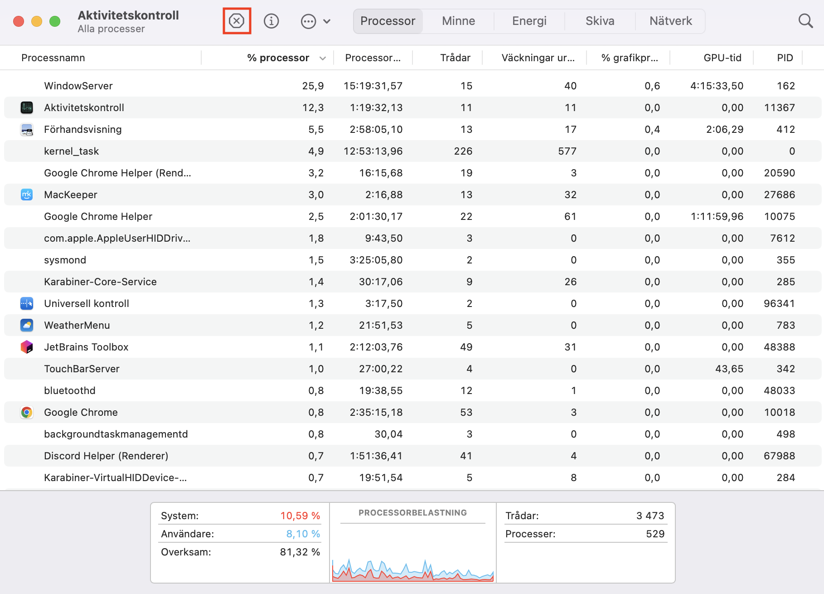
Task: Click the Förhandsvisning app icon in its row
Action: pyautogui.click(x=27, y=129)
